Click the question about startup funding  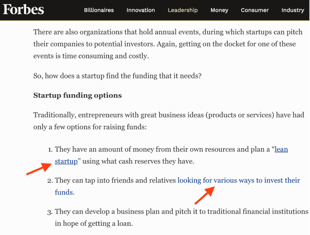pos(117,76)
